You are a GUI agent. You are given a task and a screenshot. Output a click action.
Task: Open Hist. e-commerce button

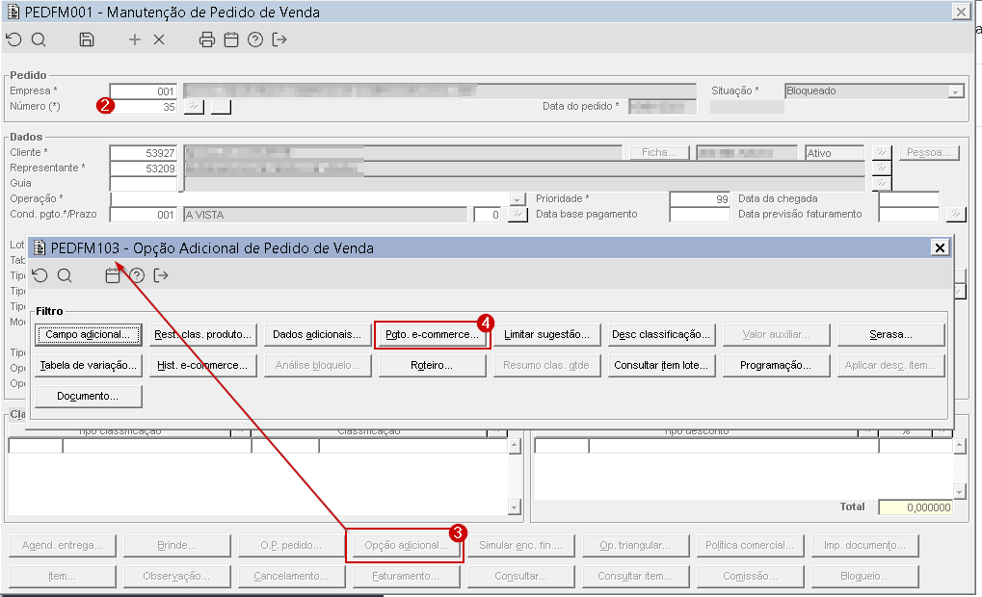coord(203,366)
